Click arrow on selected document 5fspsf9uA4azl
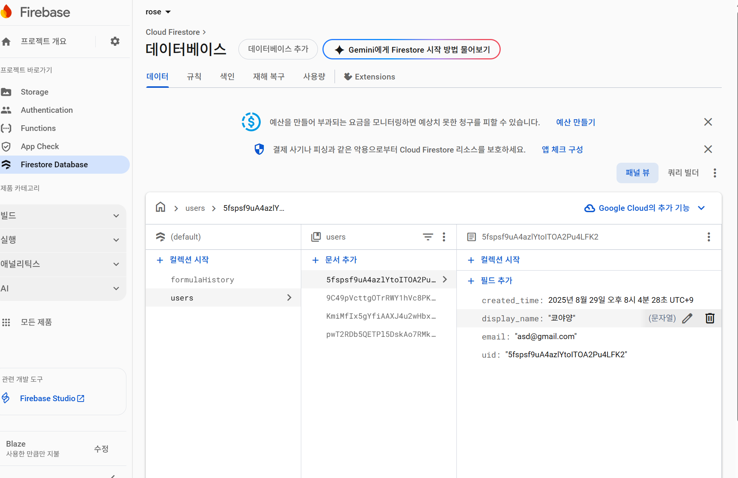 (445, 279)
